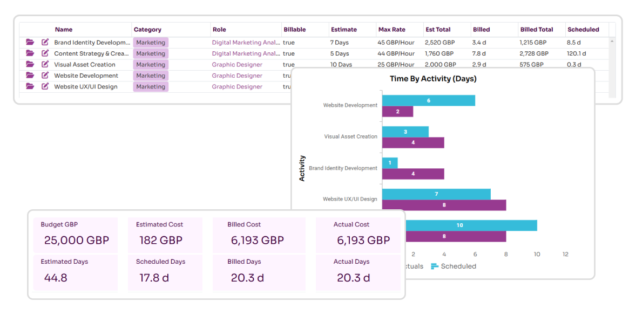This screenshot has height=329, width=636.
Task: Click the table scrollbar up arrow
Action: pos(612,42)
